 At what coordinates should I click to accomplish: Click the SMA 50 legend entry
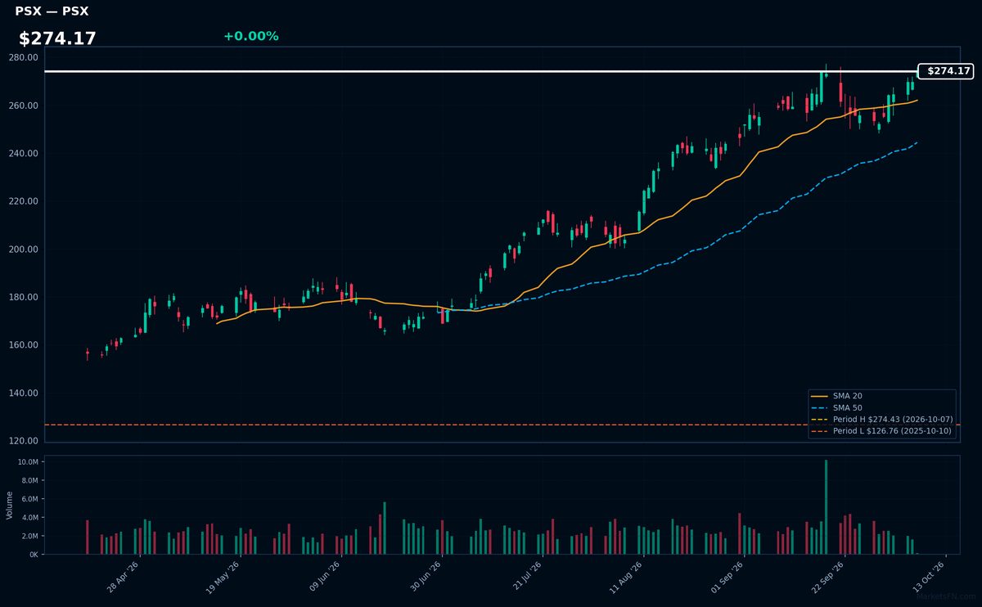pos(836,407)
